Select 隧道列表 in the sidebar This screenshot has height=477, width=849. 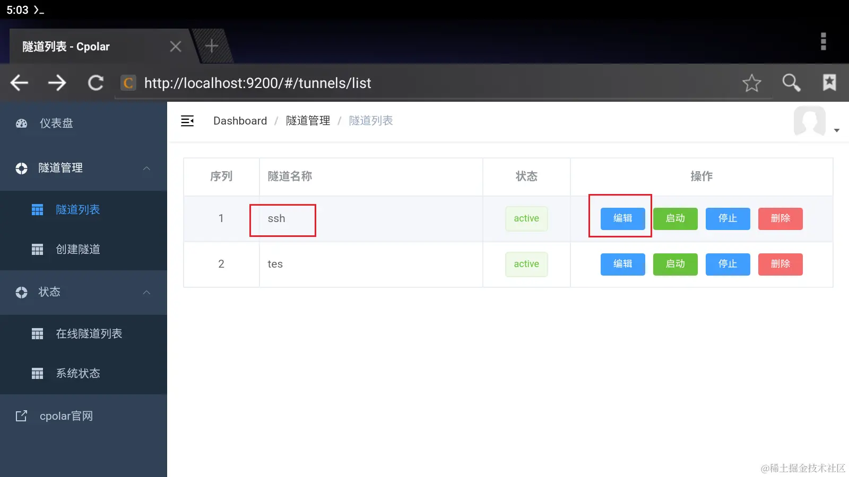tap(83, 210)
